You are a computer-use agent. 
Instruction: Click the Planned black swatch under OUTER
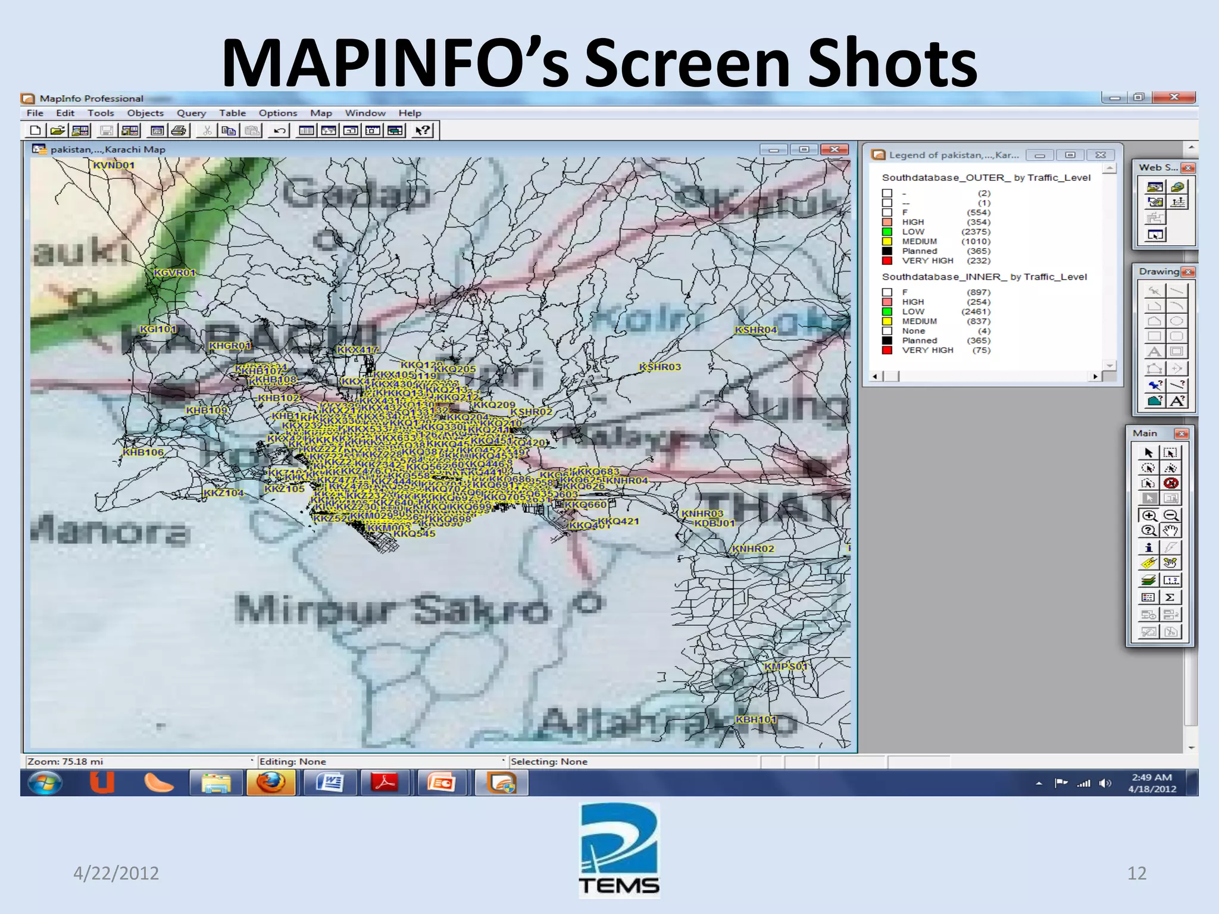887,251
